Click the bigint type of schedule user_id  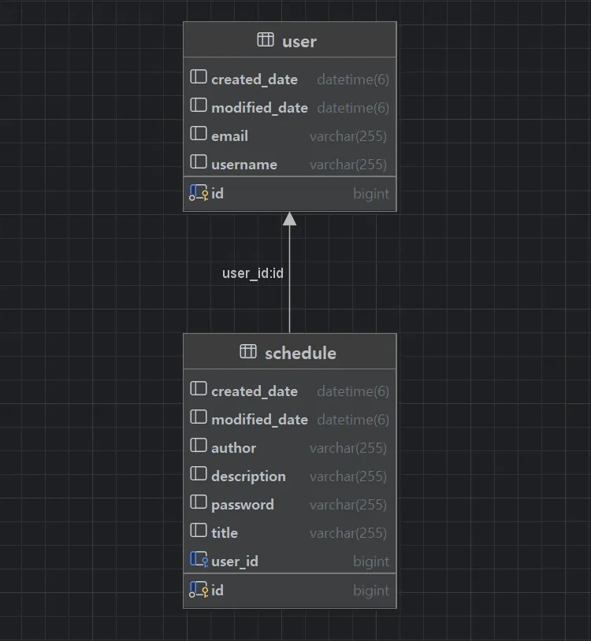pos(371,561)
